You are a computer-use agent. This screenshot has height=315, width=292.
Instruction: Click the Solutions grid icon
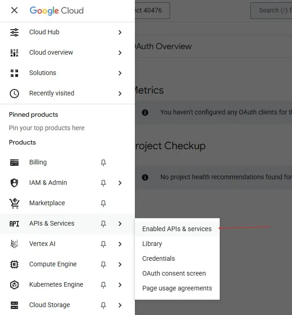tap(14, 73)
